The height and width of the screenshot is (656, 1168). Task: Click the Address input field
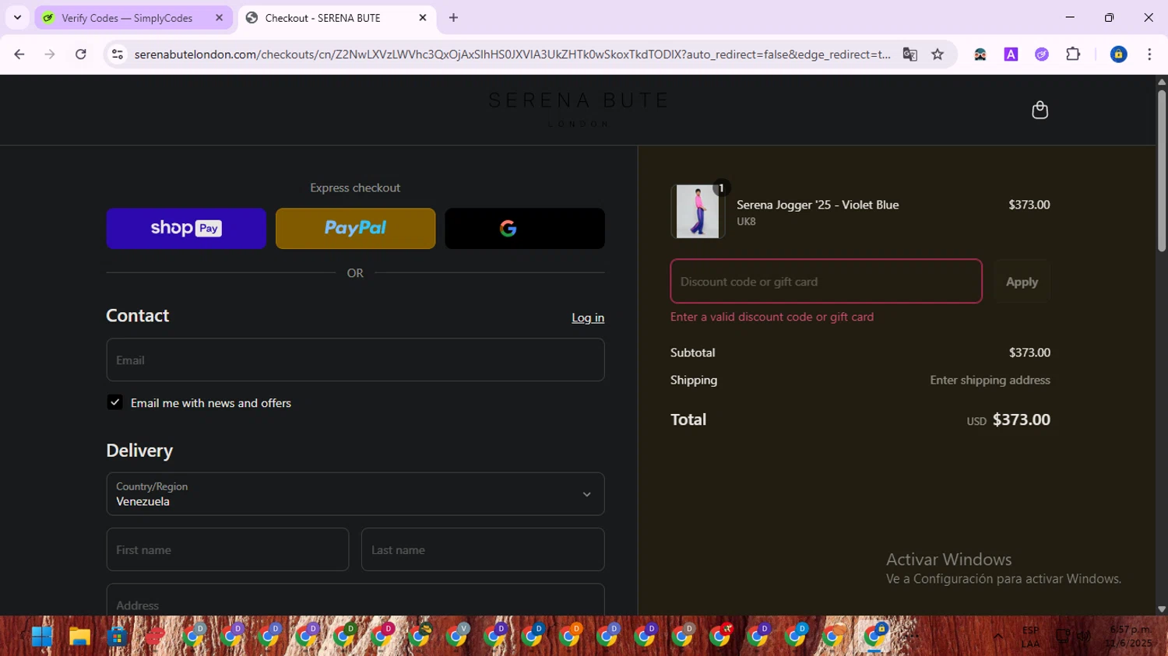click(x=355, y=601)
